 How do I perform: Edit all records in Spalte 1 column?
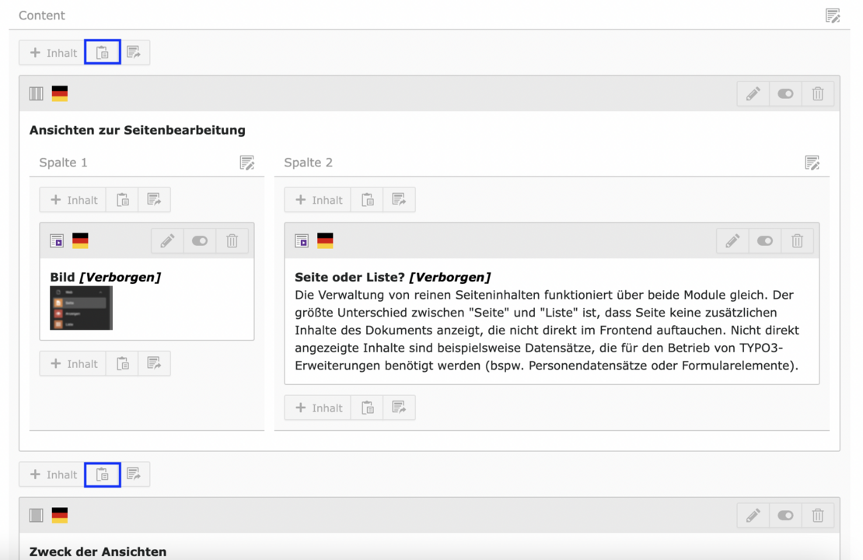tap(247, 163)
